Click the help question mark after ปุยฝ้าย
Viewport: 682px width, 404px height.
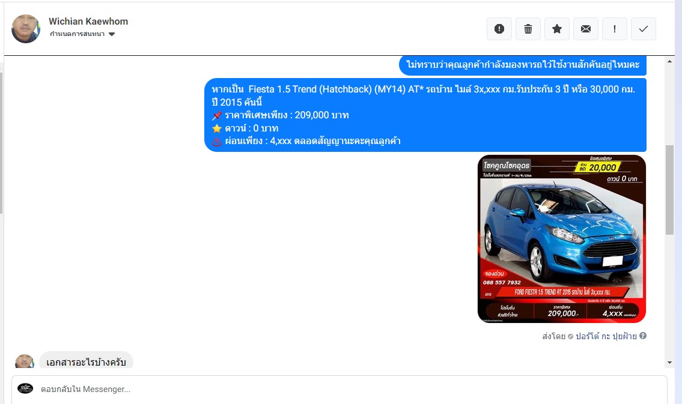click(643, 336)
